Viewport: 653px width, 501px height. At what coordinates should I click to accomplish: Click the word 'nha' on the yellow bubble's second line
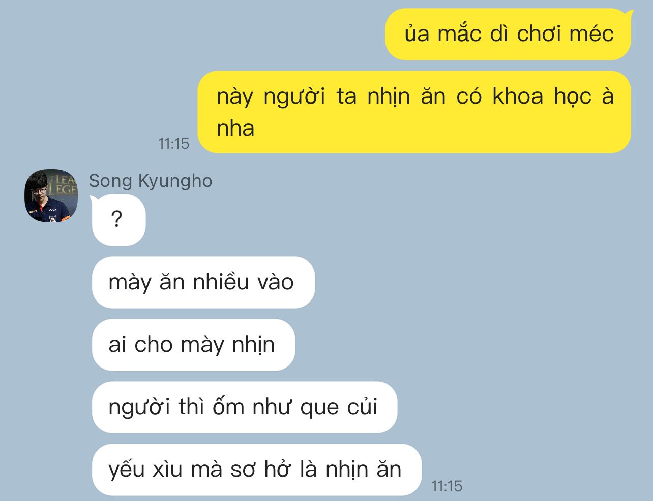[x=235, y=127]
